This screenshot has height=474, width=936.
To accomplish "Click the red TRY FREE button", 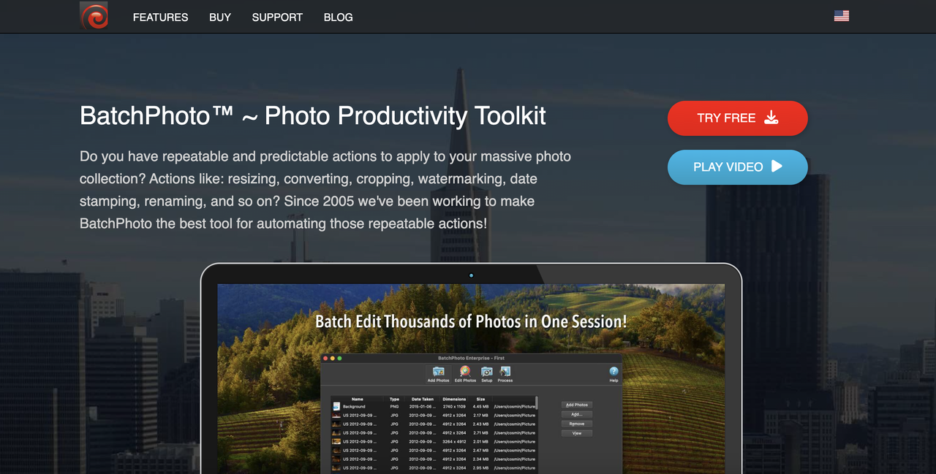I will [737, 118].
